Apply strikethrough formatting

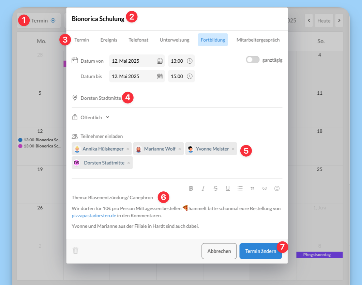(x=215, y=188)
